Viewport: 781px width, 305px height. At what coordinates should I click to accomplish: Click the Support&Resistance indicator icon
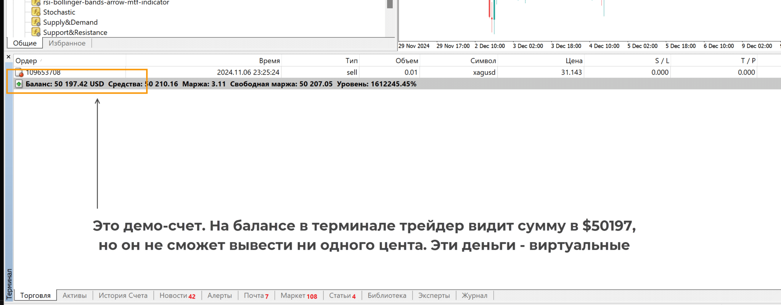tap(36, 32)
